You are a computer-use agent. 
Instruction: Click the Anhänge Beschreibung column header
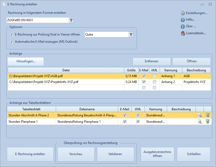click(196, 70)
